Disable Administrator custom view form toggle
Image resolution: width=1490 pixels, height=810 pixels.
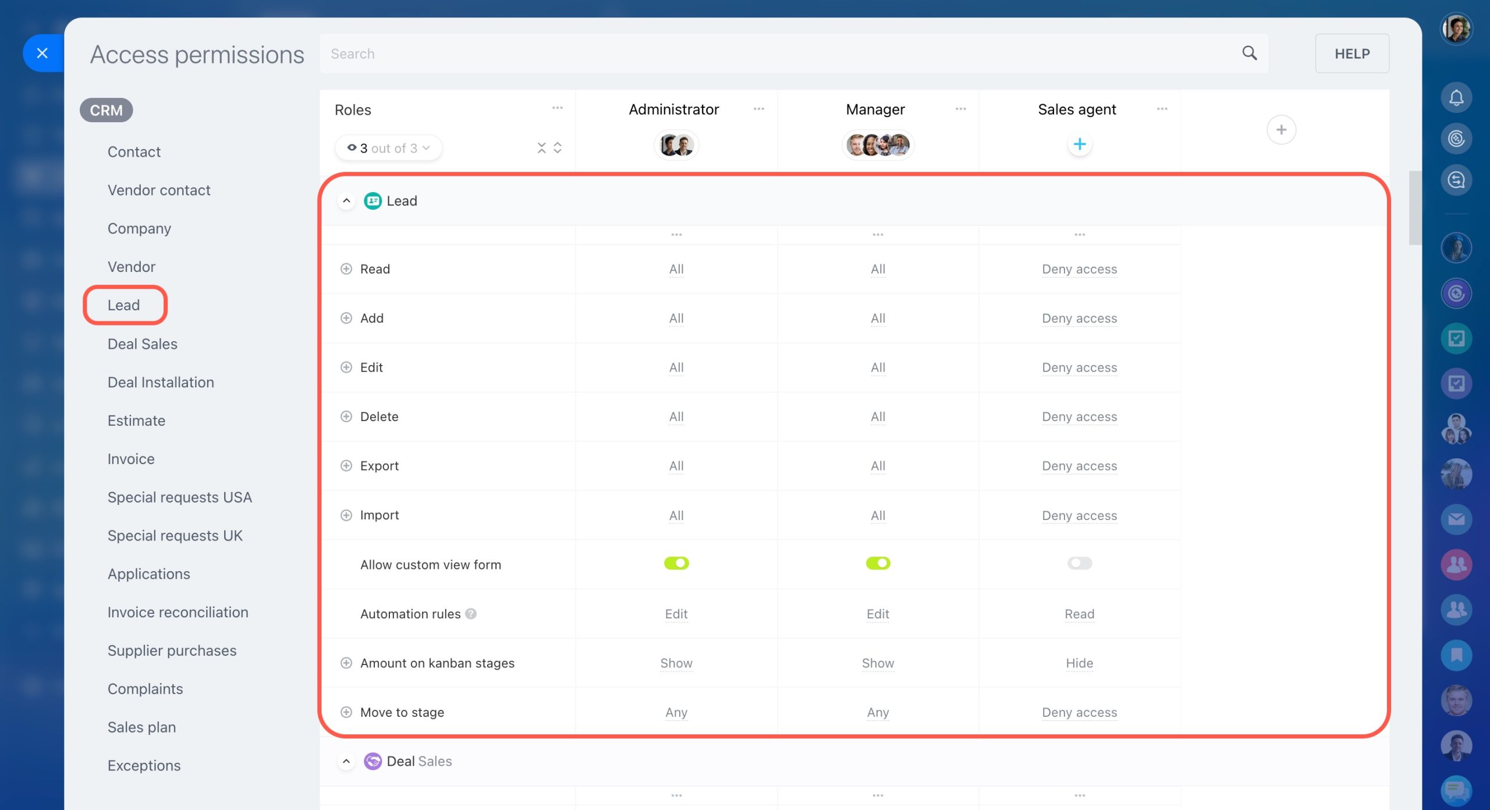(676, 563)
